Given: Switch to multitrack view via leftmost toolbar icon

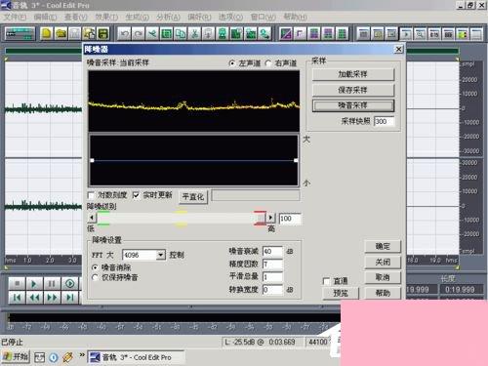Looking at the screenshot, I should pyautogui.click(x=20, y=33).
